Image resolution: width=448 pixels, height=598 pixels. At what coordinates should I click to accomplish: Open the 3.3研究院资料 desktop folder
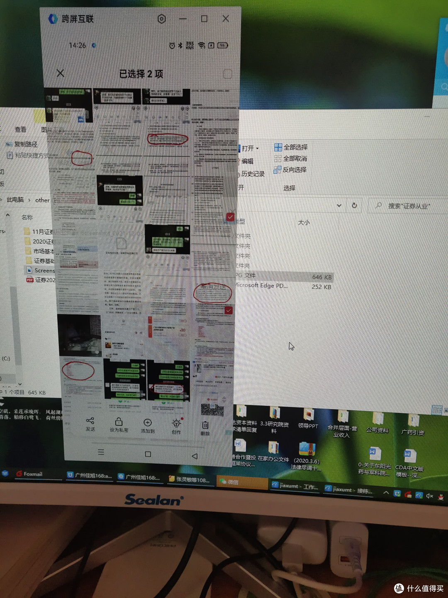pos(274,420)
